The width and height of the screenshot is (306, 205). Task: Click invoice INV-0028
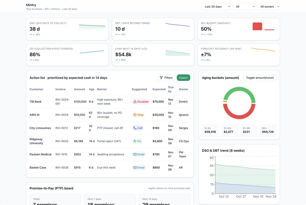pos(62,115)
